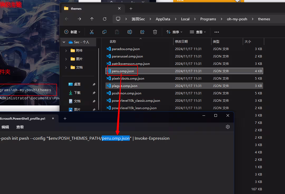Open Notepad settings gear icon
The width and height of the screenshot is (285, 194).
tap(228, 127)
